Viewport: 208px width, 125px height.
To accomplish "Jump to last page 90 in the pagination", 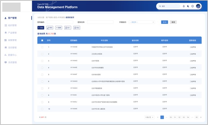I will [197, 117].
